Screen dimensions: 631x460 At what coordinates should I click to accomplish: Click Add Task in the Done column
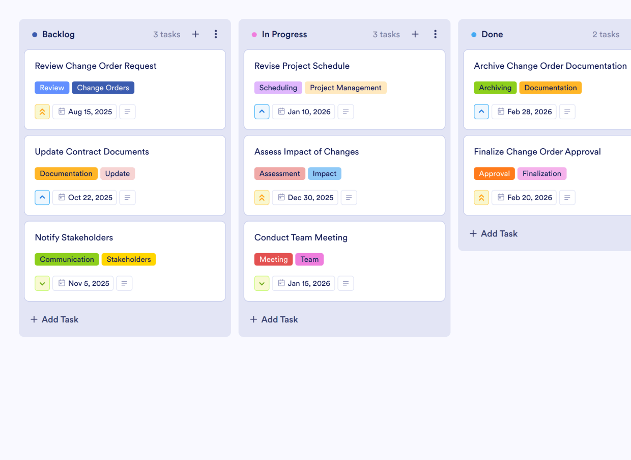493,233
